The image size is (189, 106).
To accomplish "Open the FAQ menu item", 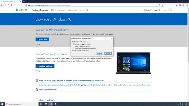I will (87, 10).
